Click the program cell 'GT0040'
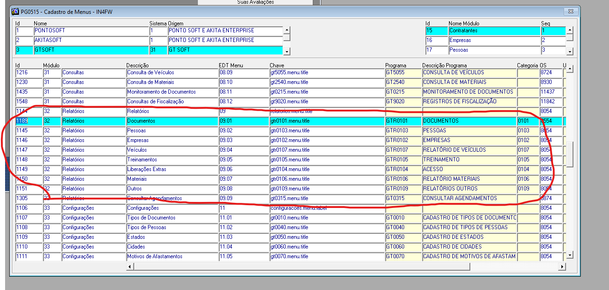 (x=403, y=227)
